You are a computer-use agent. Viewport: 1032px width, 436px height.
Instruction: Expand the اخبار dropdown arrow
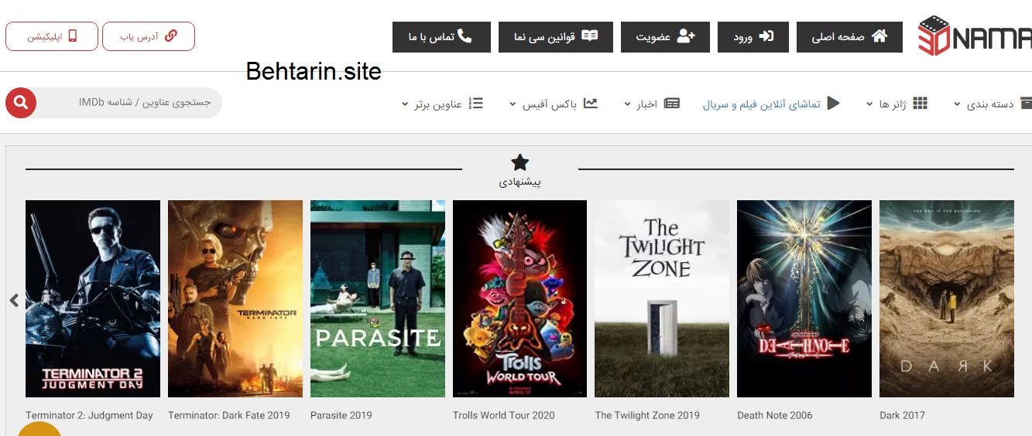pyautogui.click(x=627, y=104)
